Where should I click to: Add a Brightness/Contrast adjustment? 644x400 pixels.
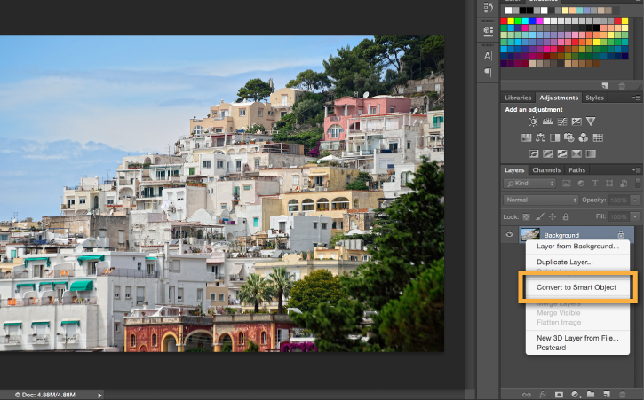click(533, 122)
